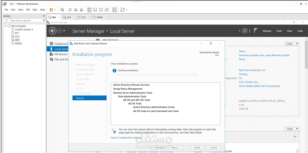This screenshot has width=308, height=153.
Task: Click the Dashboard grid icon
Action: [x=51, y=43]
